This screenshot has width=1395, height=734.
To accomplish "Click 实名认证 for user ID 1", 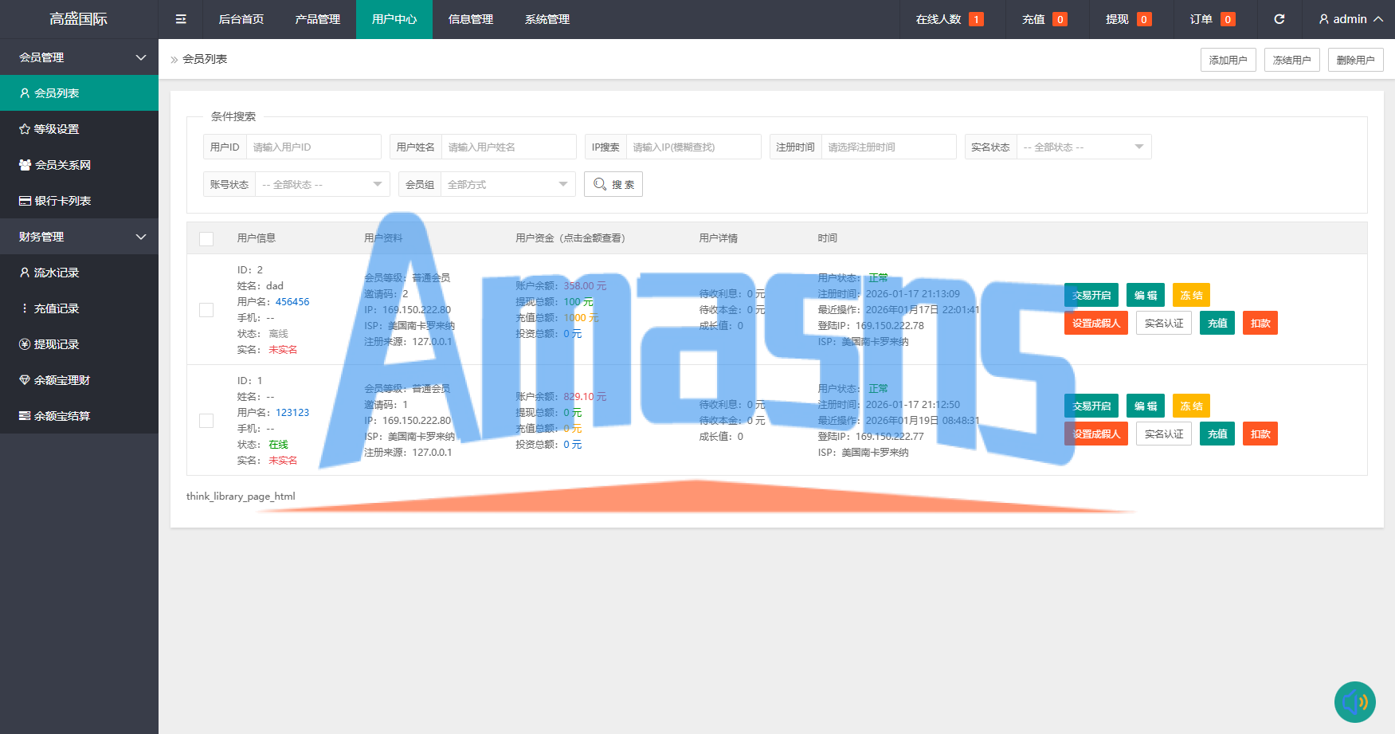I will click(x=1164, y=434).
